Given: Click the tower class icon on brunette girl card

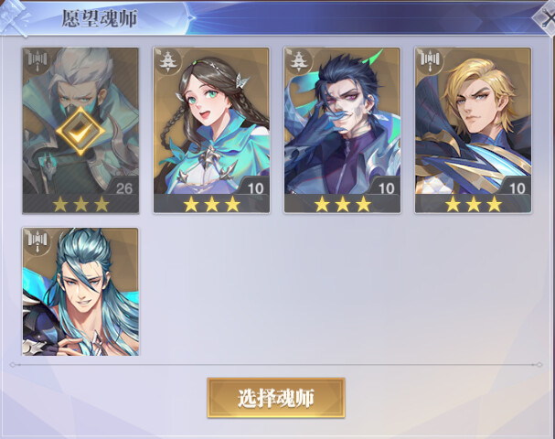Looking at the screenshot, I should point(168,61).
